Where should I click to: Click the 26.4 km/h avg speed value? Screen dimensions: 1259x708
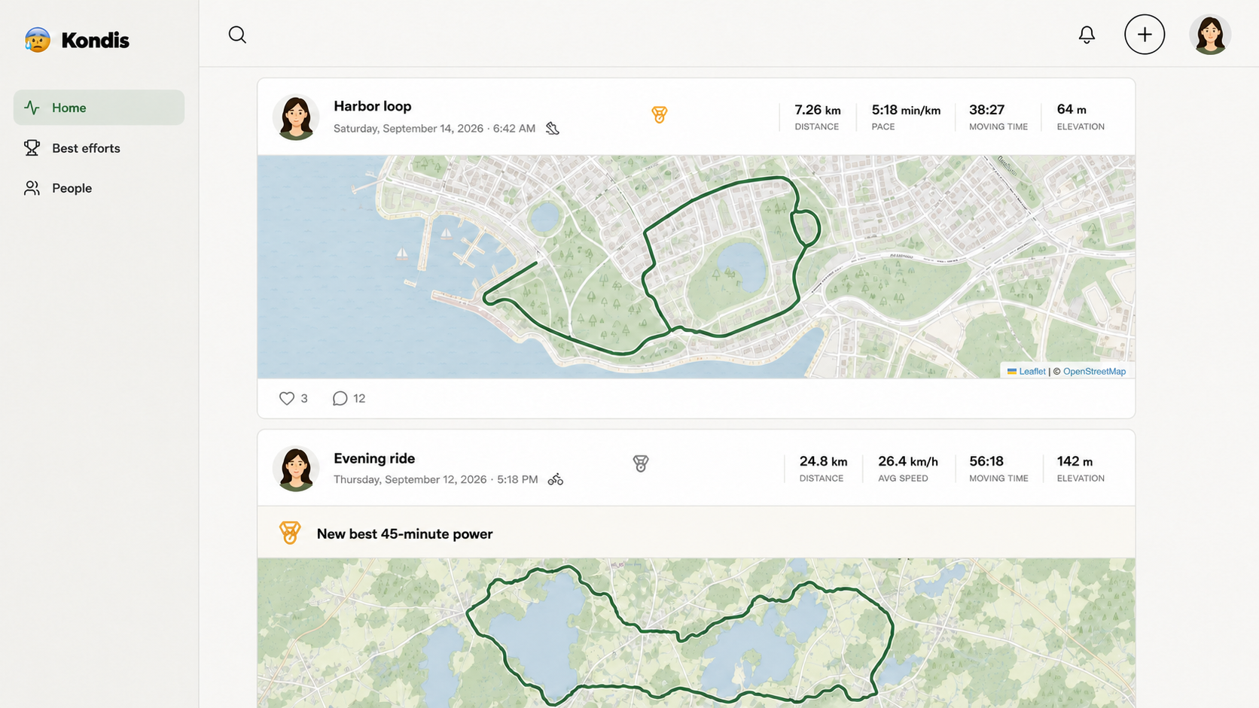[908, 461]
